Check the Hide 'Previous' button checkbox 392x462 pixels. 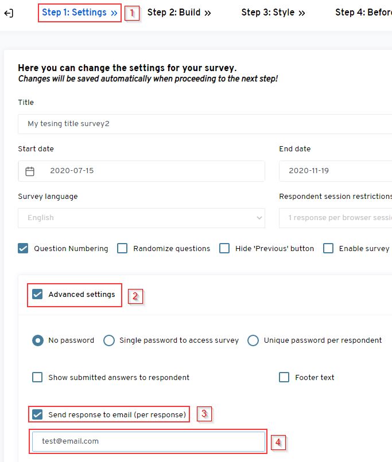point(224,249)
